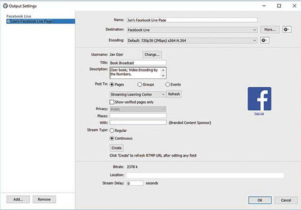This screenshot has height=210, width=301.
Task: Toggle checkbox for Jan's Facebook Live Page
Action: coord(8,21)
